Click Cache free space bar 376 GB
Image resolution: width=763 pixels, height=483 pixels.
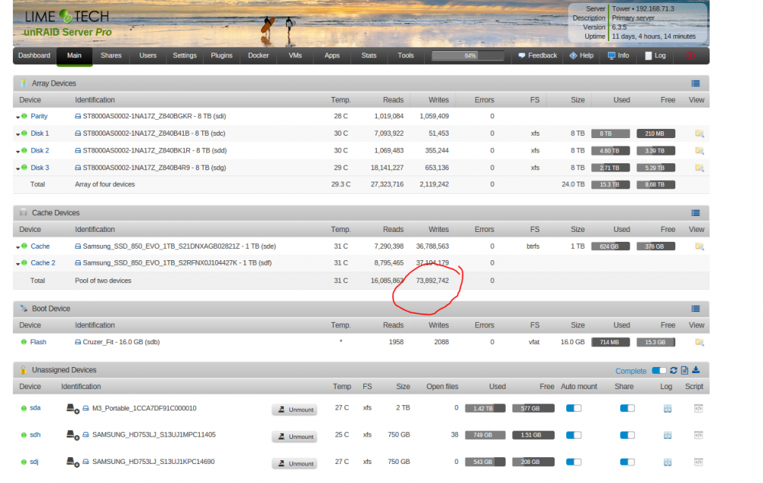pyautogui.click(x=655, y=246)
